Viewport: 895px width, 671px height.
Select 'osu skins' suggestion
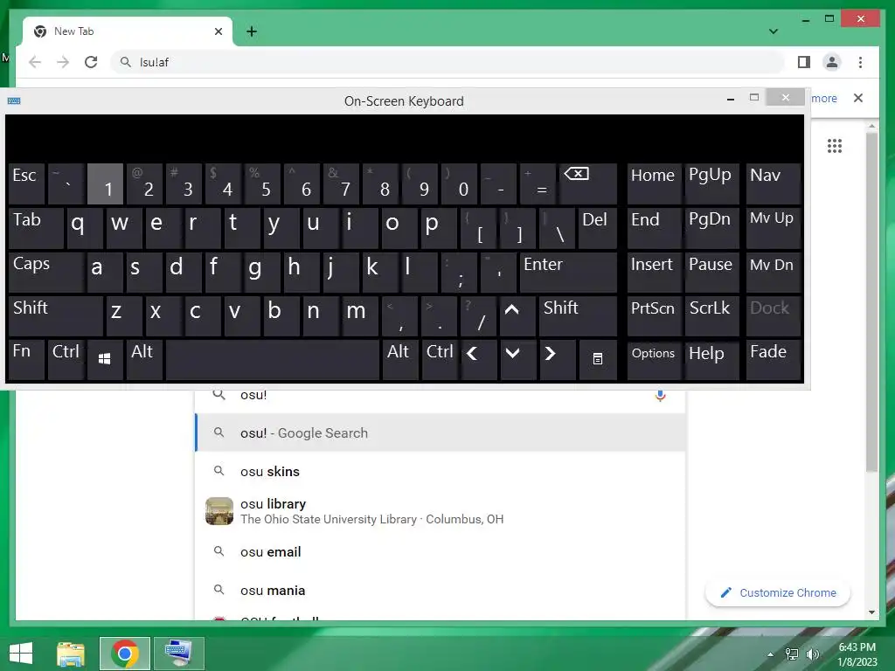441,471
